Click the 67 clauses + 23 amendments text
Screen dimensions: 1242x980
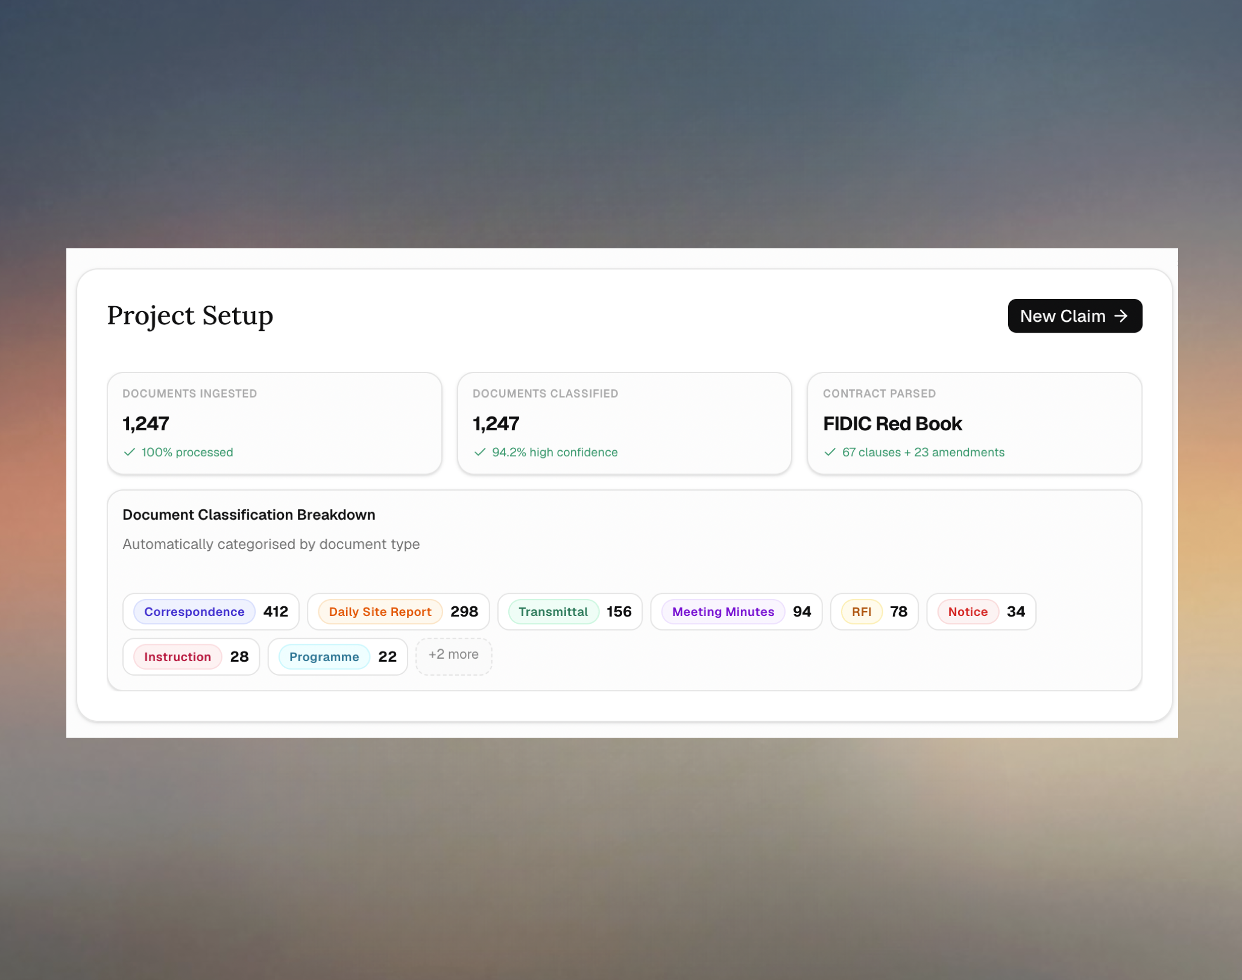[922, 452]
